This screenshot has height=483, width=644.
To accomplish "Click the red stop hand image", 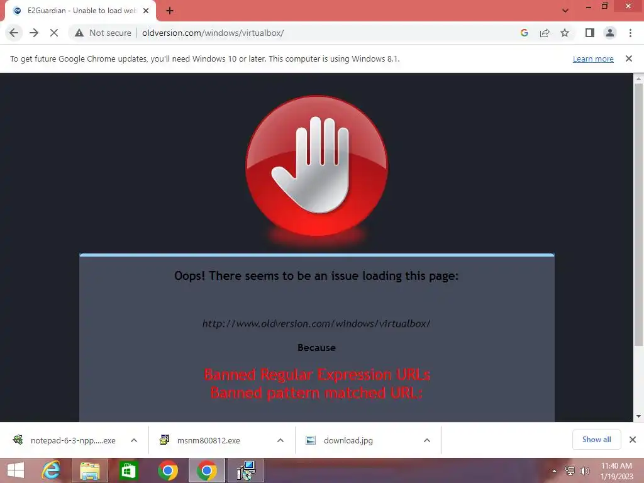I will coord(316,166).
